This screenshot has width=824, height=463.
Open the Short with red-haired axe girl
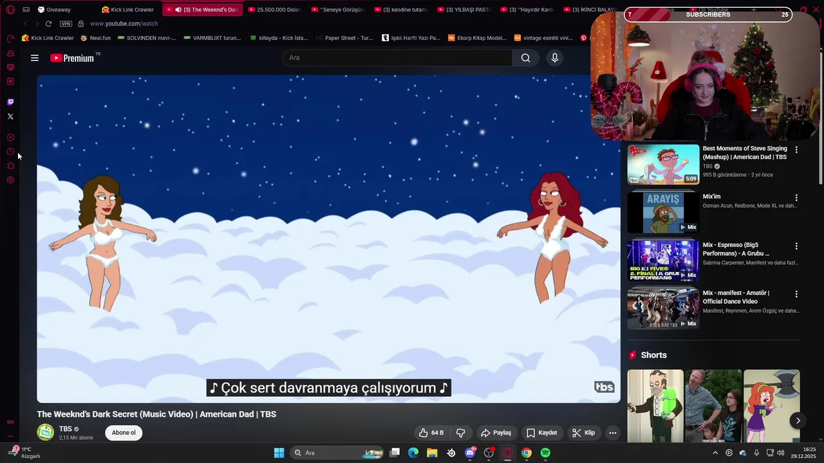771,406
